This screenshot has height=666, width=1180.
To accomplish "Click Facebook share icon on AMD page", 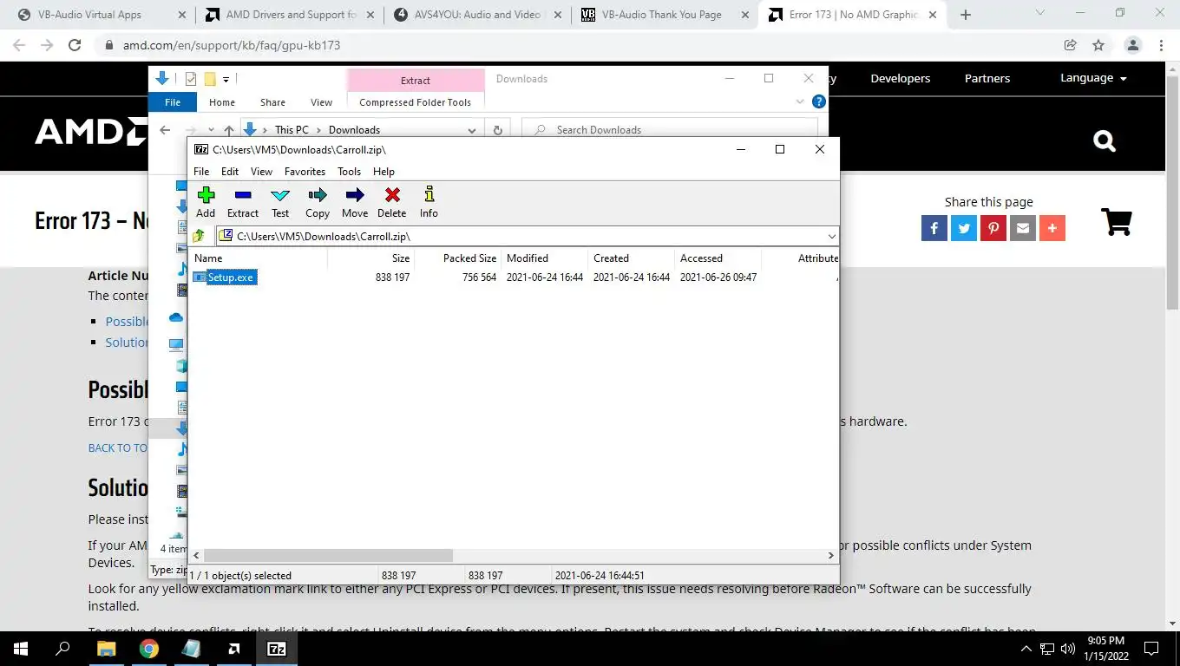I will (934, 228).
